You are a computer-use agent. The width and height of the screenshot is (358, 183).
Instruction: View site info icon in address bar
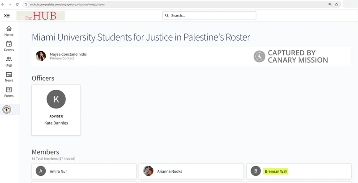pyautogui.click(x=26, y=4)
